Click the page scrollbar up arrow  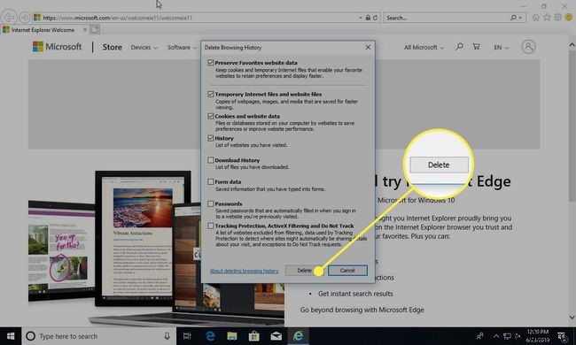tap(572, 44)
